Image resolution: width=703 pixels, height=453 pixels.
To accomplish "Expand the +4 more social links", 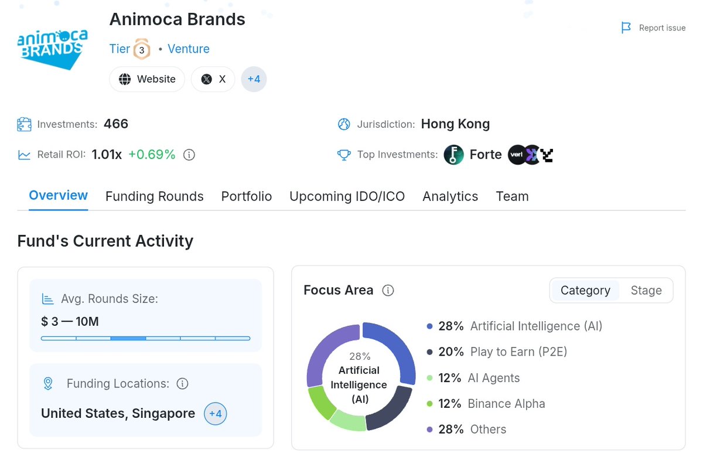I will pos(254,79).
